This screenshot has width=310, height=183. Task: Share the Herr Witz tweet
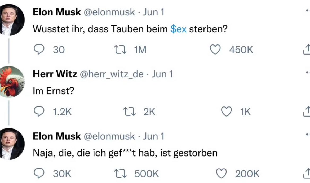(x=306, y=112)
